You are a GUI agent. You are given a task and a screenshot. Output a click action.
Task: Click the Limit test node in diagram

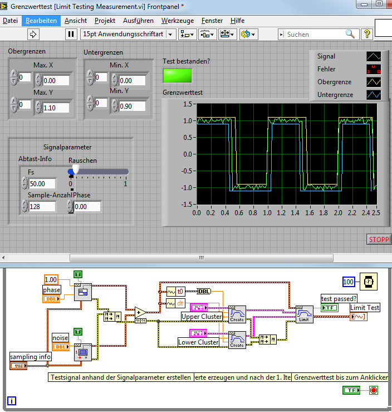click(304, 314)
